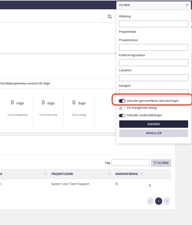Screen dimensions: 192x225
Task: Click the grey Annoncering status circle icon
Action: pos(117,184)
